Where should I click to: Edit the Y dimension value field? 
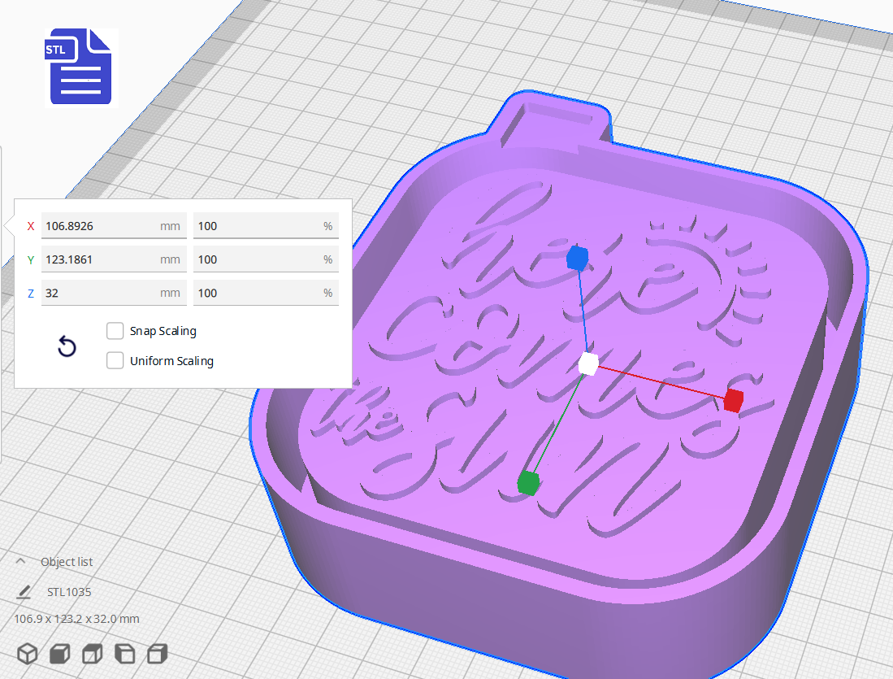point(114,259)
